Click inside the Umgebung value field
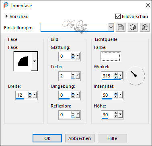152x146 pixels. point(65,95)
